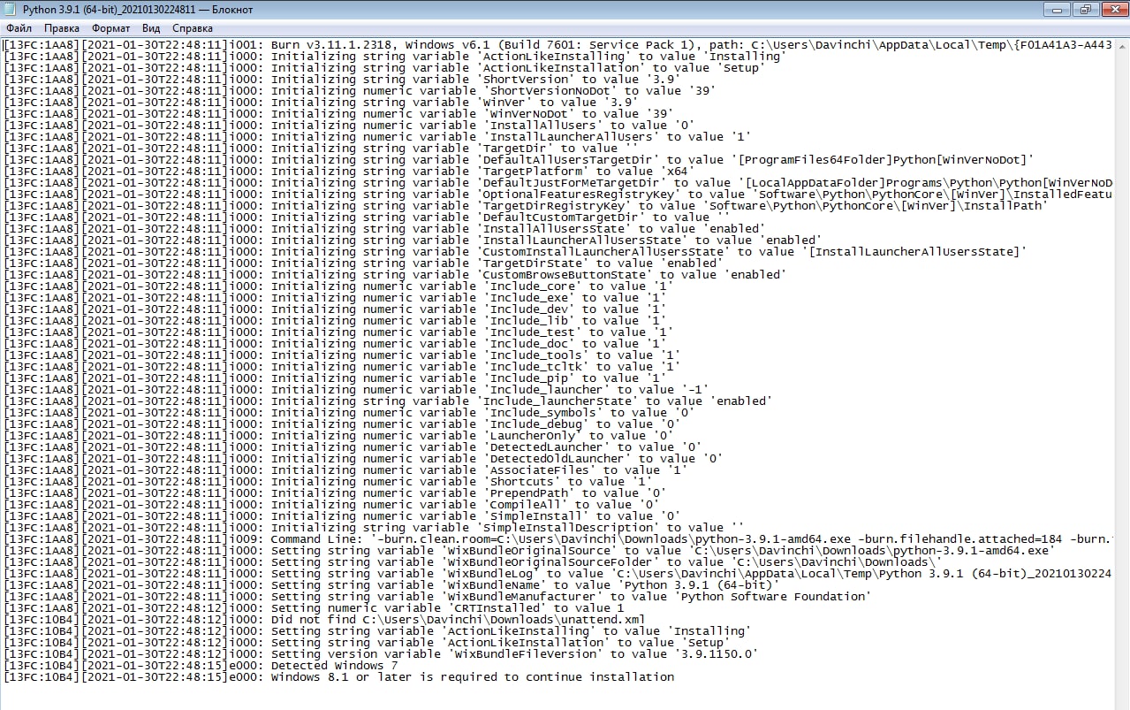Click the line with variable 'InstallAllUsers' value '0'

349,125
